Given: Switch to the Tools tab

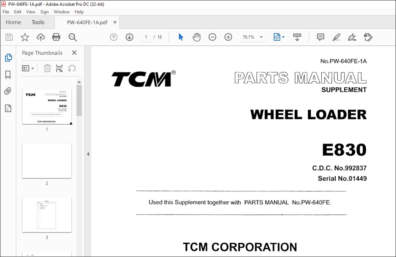Looking at the screenshot, I should click(38, 22).
